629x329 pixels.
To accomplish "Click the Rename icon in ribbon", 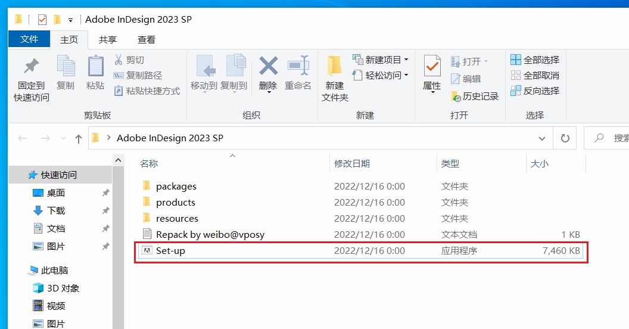I will [x=298, y=67].
